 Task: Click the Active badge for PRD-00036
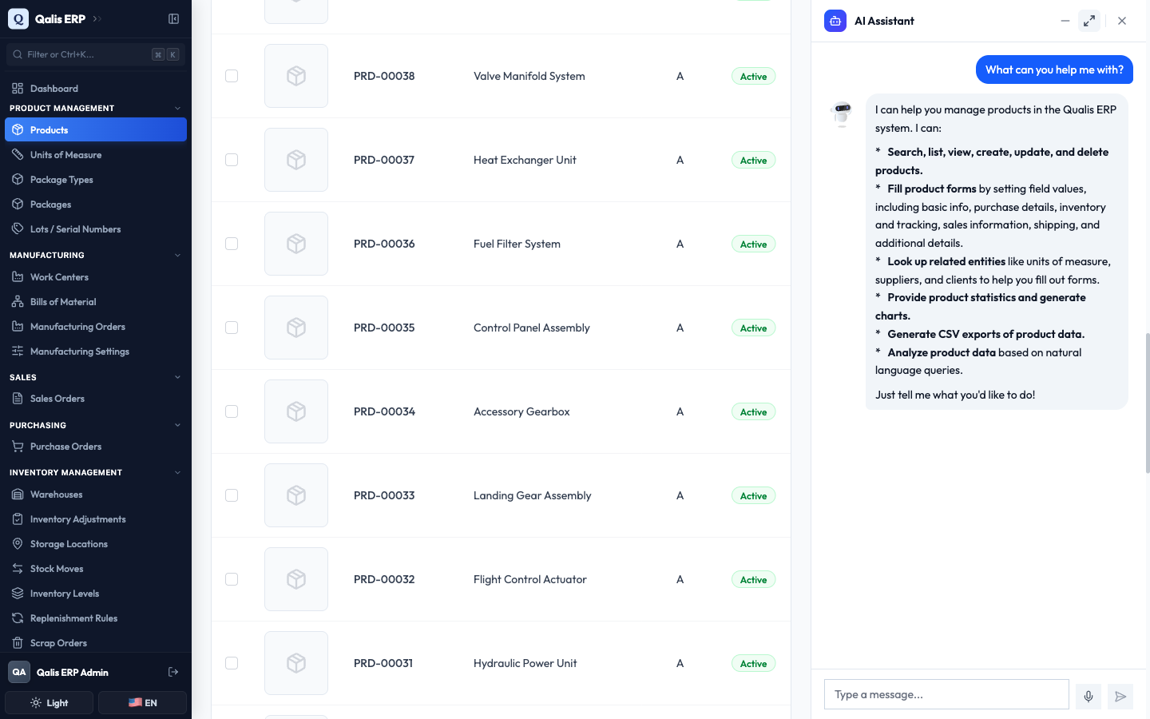click(x=753, y=244)
